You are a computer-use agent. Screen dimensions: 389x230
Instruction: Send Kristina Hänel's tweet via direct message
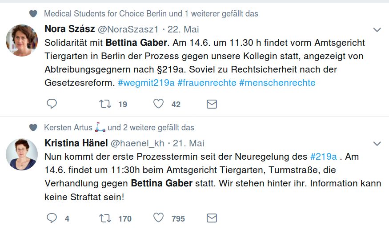click(x=212, y=218)
